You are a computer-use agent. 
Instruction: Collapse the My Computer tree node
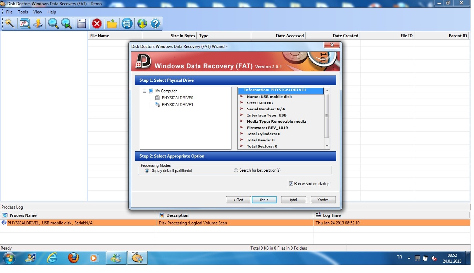click(x=145, y=91)
